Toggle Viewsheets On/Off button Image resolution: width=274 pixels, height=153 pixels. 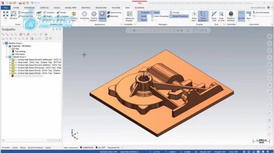click(x=241, y=16)
